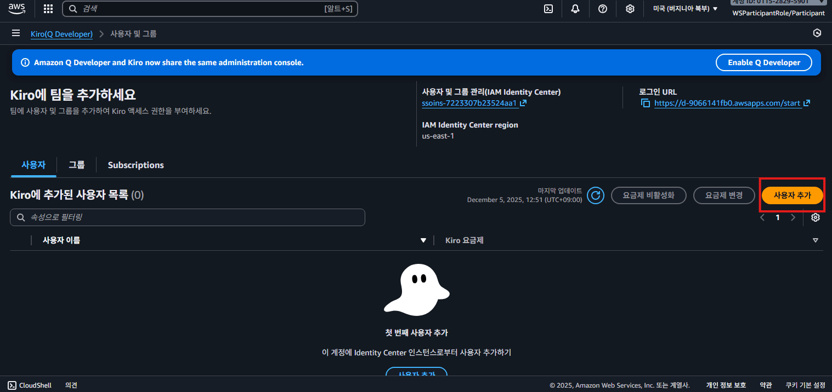This screenshot has width=832, height=392.
Task: Open the ssoins-7223307b23524aa1 Identity Center link
Action: (x=469, y=103)
